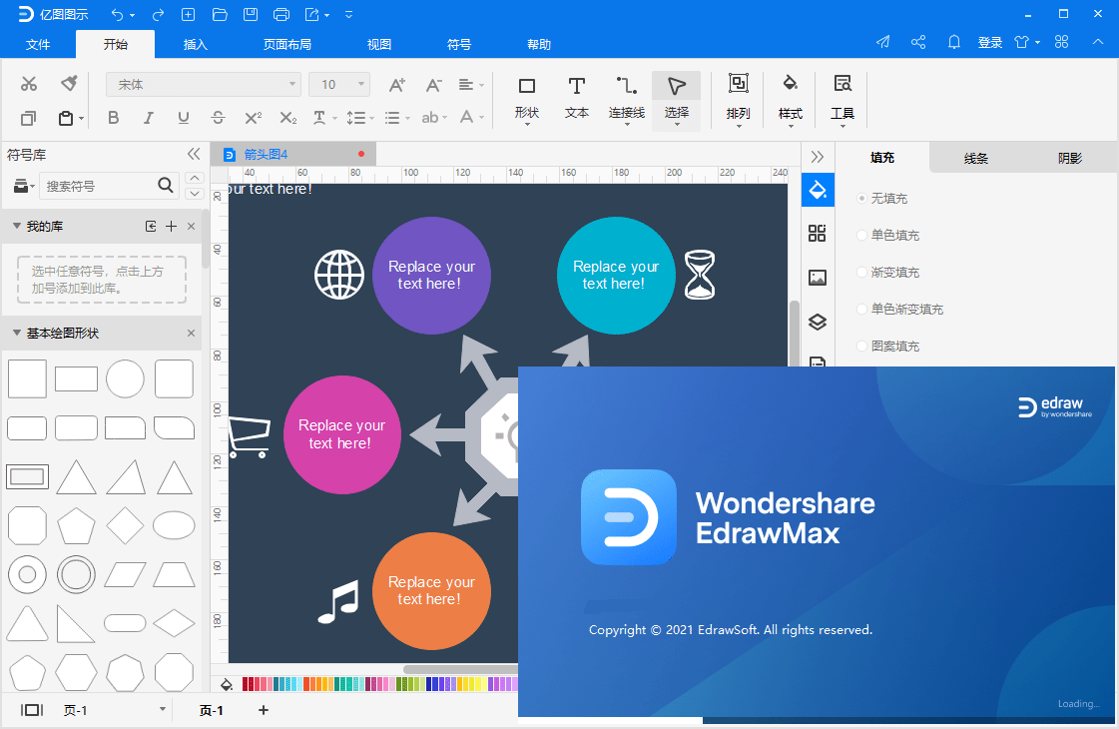Select the Connector tool (连接线)
Screen dimensions: 1119x729
tap(627, 99)
